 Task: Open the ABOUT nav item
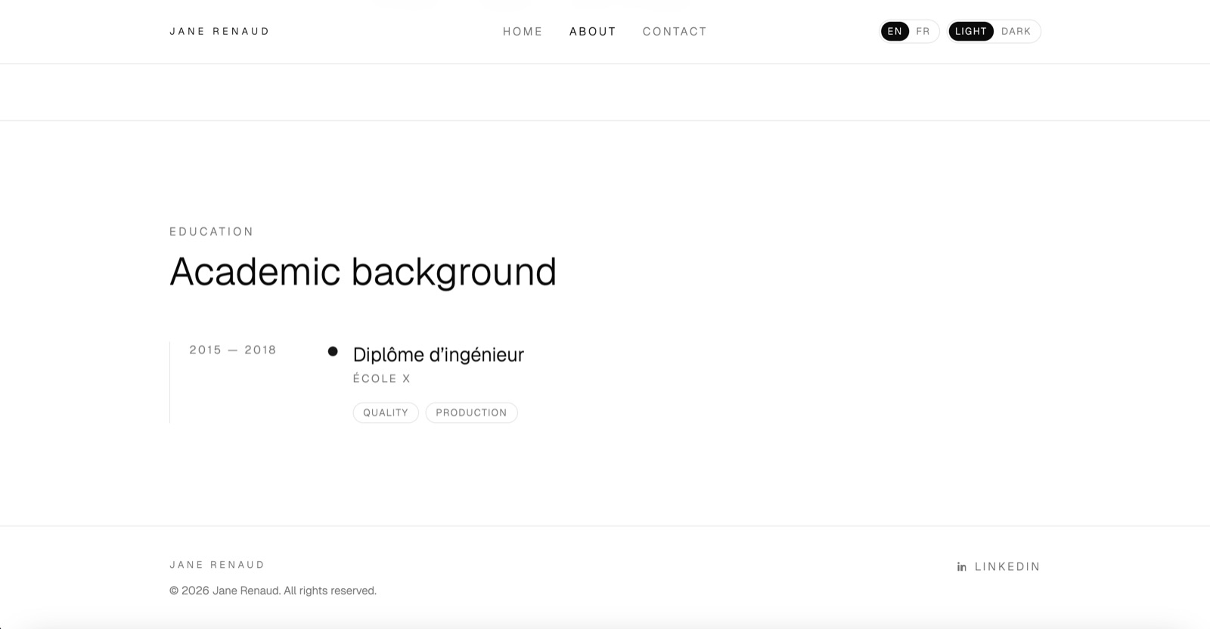pos(593,31)
